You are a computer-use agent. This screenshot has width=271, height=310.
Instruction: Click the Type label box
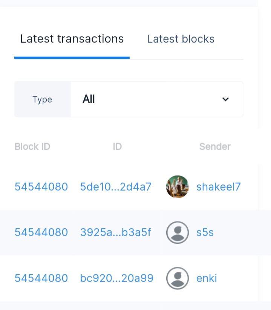(x=42, y=100)
